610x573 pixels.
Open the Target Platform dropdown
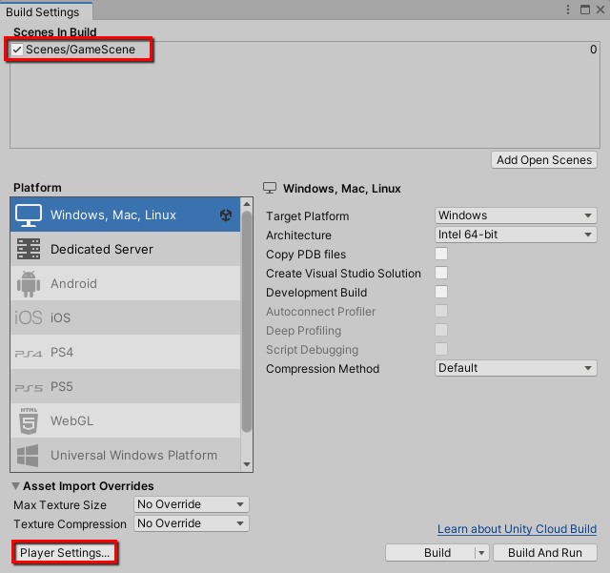516,215
